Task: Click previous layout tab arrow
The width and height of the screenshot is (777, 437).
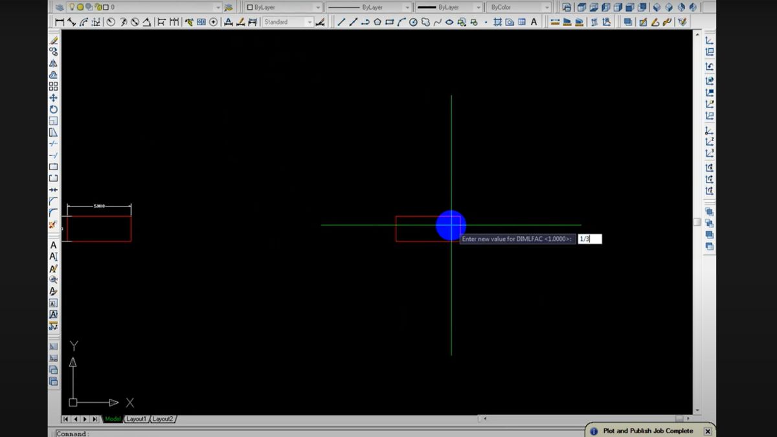Action: (x=75, y=419)
